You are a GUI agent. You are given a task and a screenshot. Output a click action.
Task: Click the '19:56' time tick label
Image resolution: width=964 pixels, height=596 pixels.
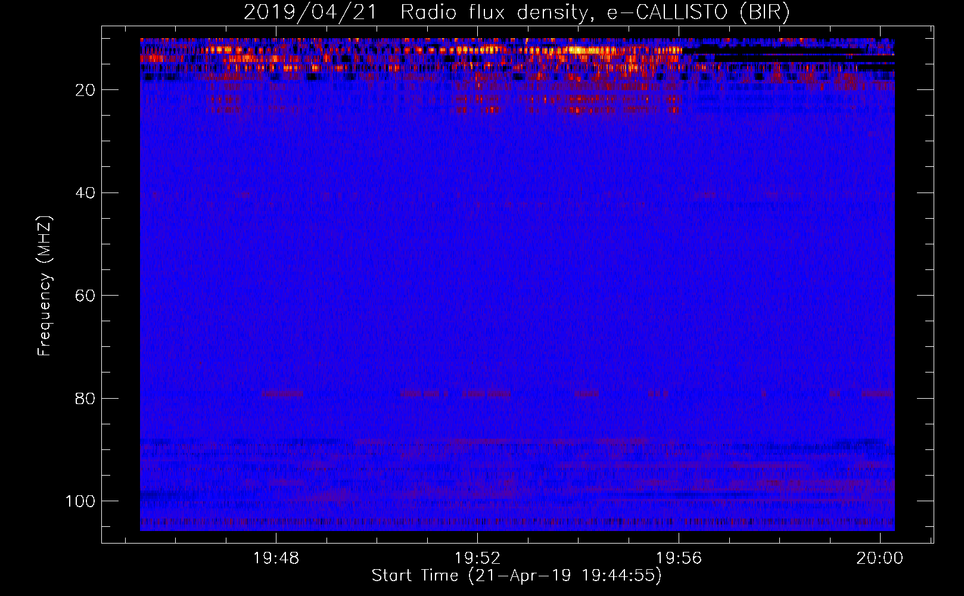679,558
